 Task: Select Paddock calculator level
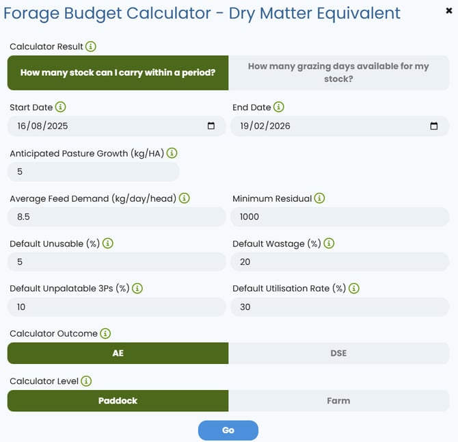tap(118, 401)
